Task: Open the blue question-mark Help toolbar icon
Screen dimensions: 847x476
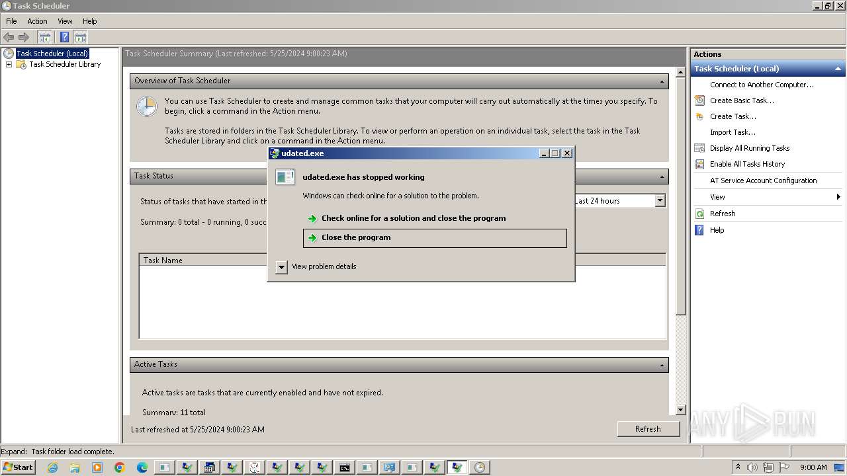Action: click(x=64, y=37)
